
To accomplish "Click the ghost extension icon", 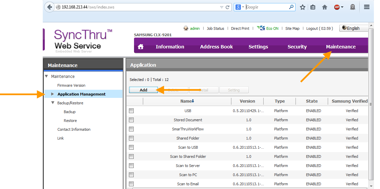I will point(353,7).
